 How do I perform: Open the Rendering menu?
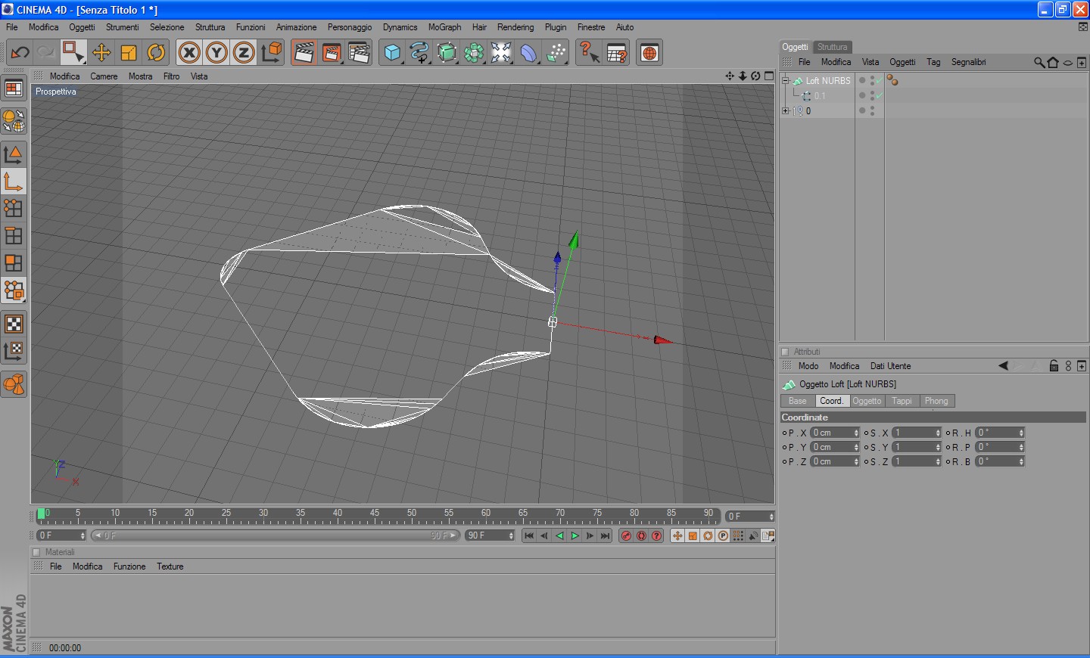point(515,27)
